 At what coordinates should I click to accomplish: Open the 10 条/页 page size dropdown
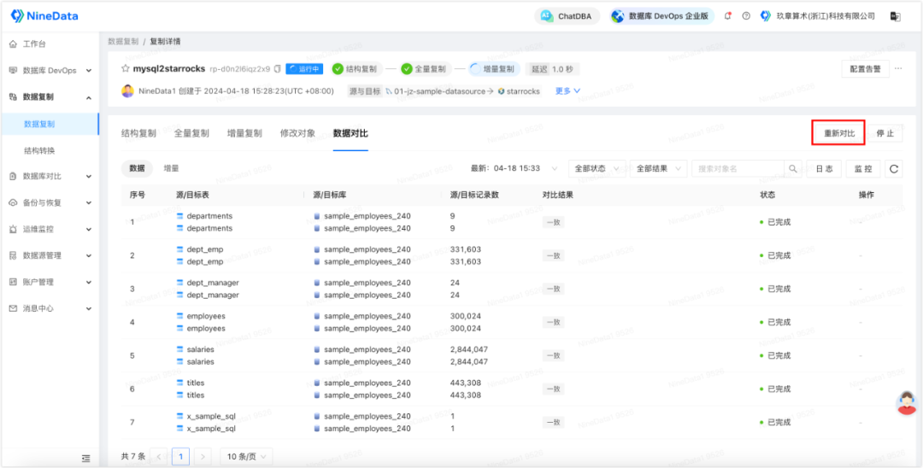[246, 456]
